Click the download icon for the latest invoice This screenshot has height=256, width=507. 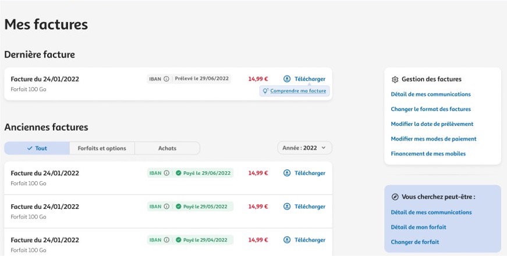click(287, 79)
